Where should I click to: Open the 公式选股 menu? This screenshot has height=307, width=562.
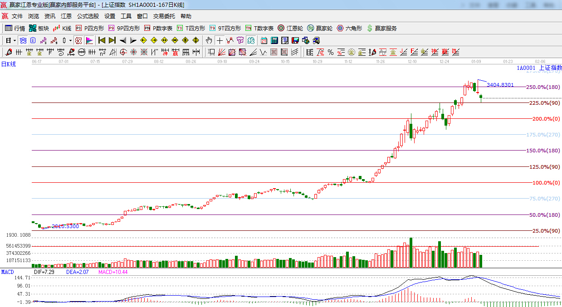[x=88, y=16]
